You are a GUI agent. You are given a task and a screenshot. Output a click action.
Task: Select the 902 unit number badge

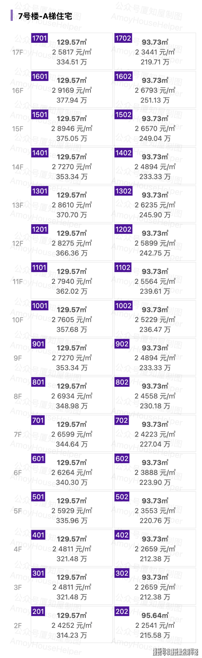click(122, 344)
